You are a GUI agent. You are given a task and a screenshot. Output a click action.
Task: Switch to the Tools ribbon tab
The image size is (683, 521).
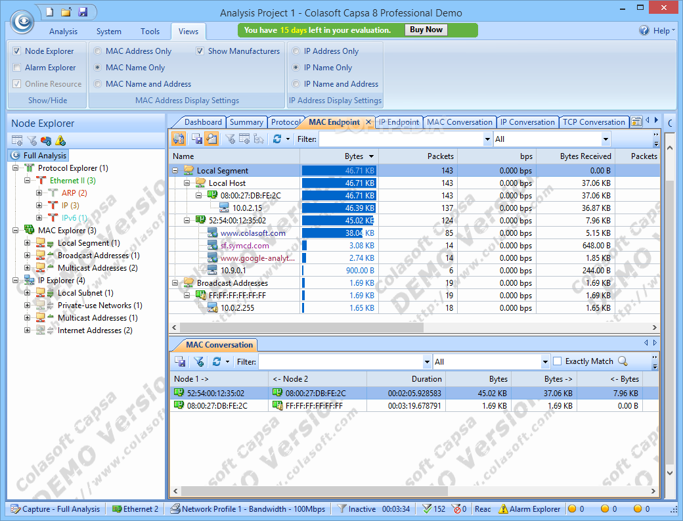[x=150, y=32]
